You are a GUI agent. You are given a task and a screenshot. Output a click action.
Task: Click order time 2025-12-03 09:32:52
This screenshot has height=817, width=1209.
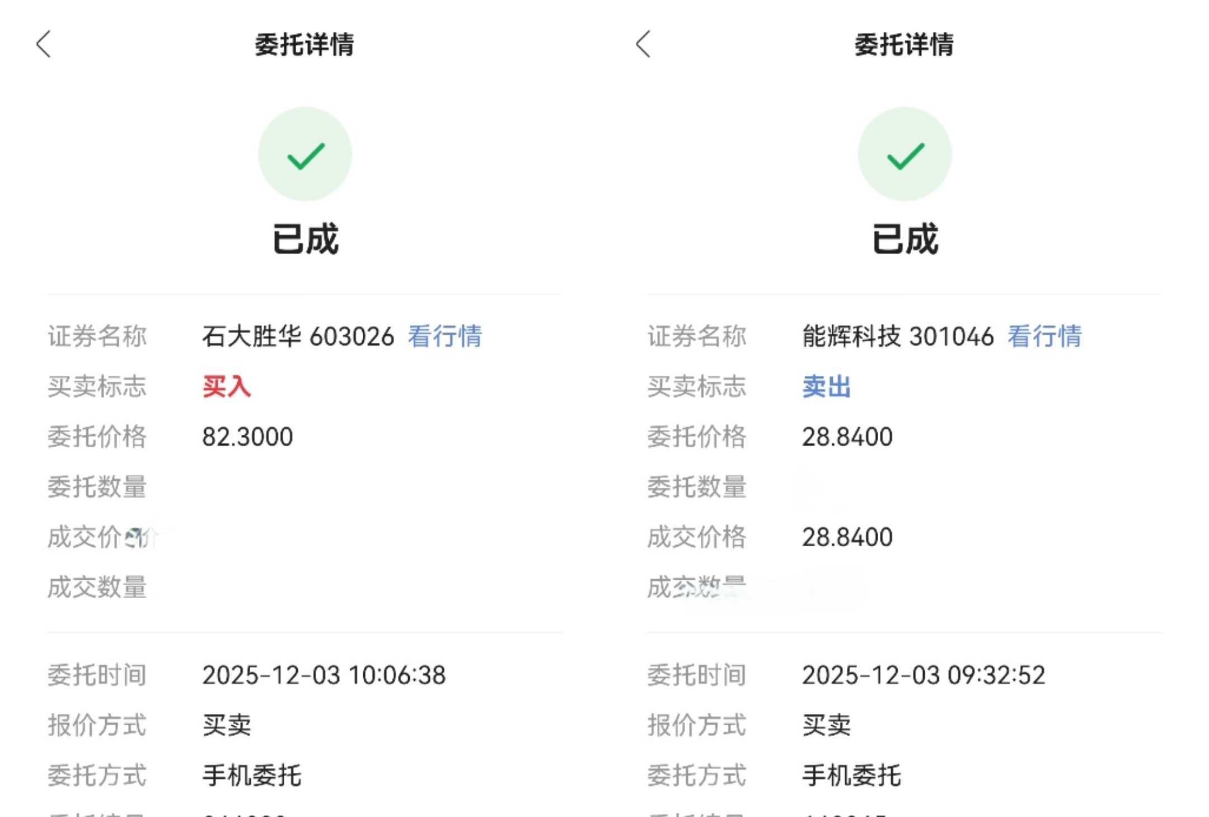click(x=923, y=675)
